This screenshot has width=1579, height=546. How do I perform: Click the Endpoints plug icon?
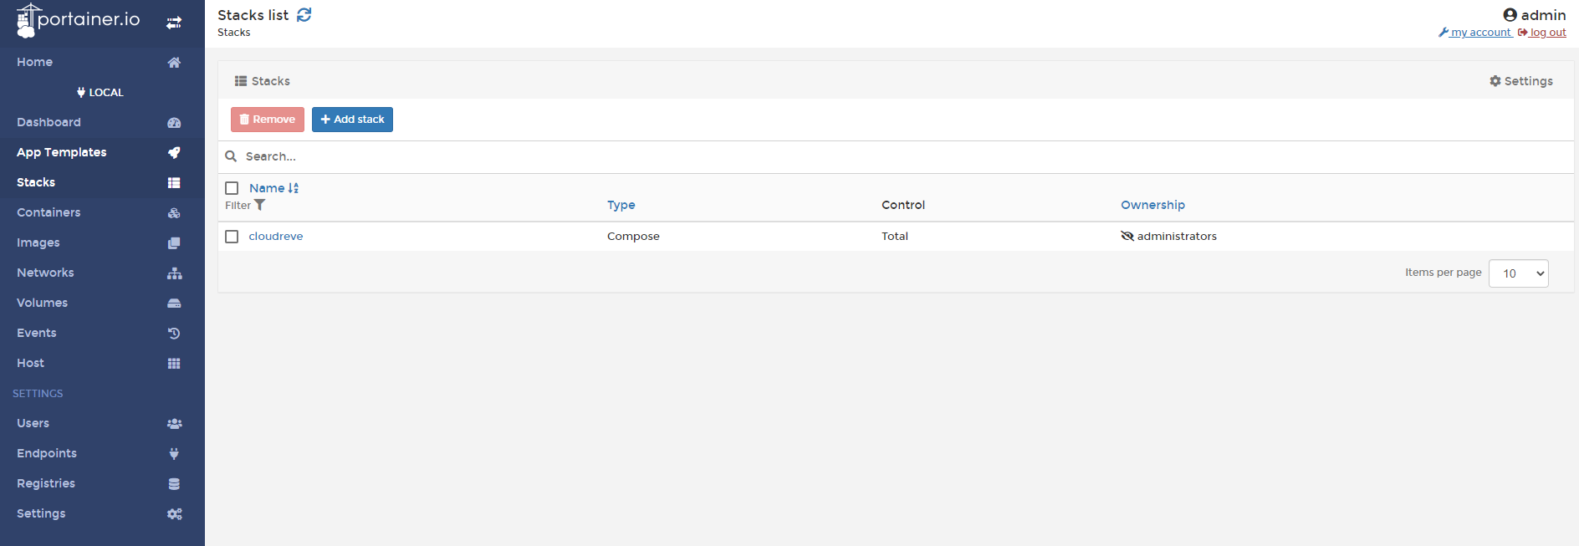174,454
